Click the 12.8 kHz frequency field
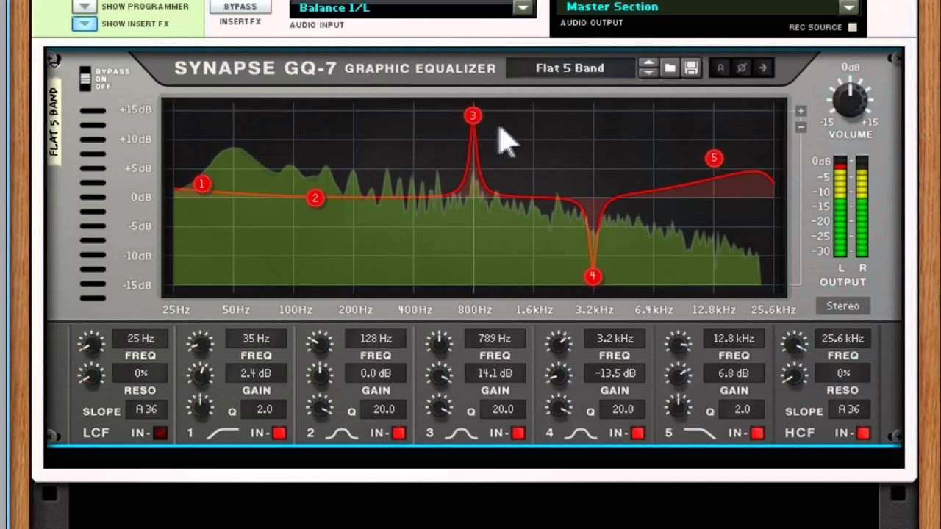This screenshot has width=941, height=529. pos(734,339)
